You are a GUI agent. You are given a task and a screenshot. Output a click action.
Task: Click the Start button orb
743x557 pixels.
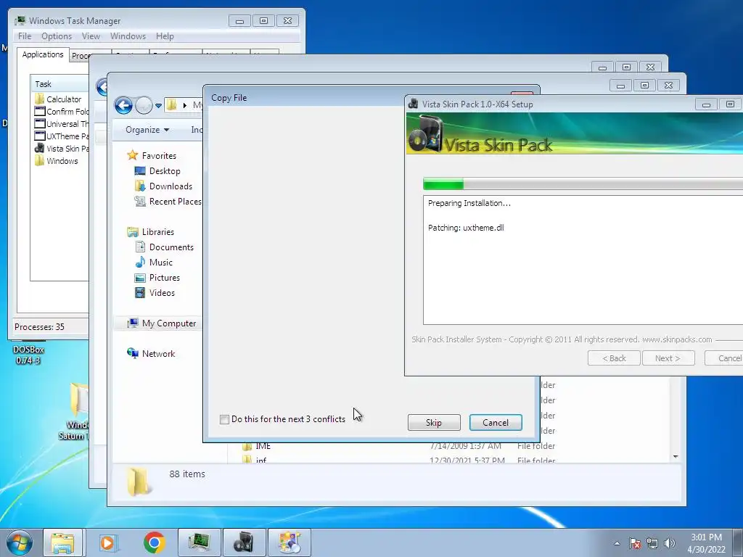[20, 542]
